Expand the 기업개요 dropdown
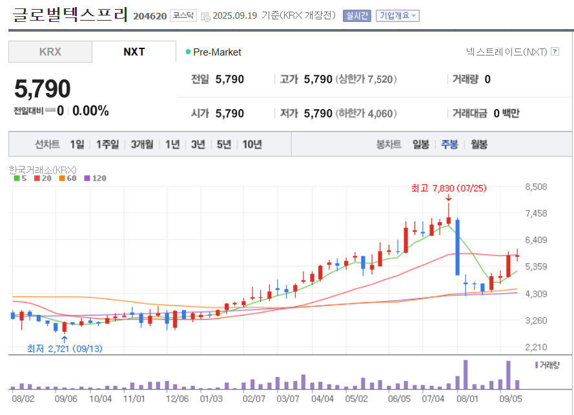This screenshot has height=415, width=574. coord(397,15)
